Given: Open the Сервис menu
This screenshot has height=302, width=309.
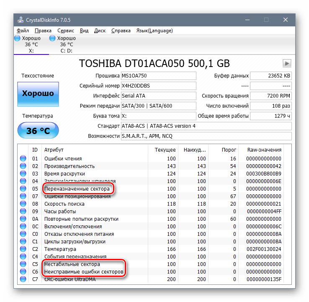Looking at the screenshot, I should coord(66,31).
